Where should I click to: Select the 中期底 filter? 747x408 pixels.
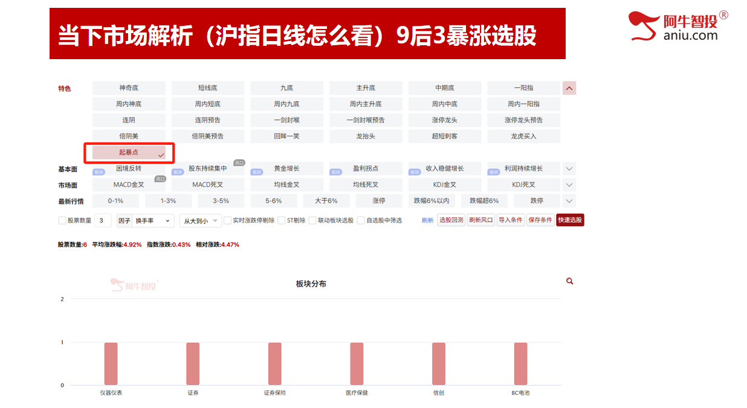tap(445, 88)
